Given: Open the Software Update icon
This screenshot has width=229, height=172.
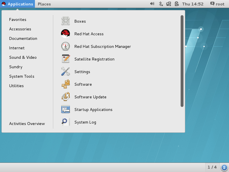Looking at the screenshot, I should [x=66, y=97].
